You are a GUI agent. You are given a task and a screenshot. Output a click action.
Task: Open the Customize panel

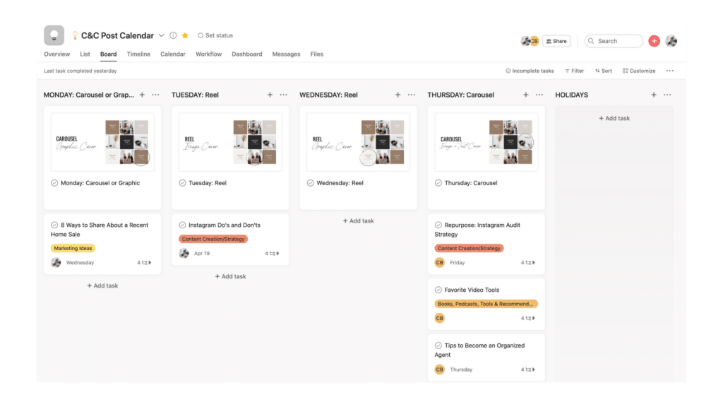click(x=638, y=71)
